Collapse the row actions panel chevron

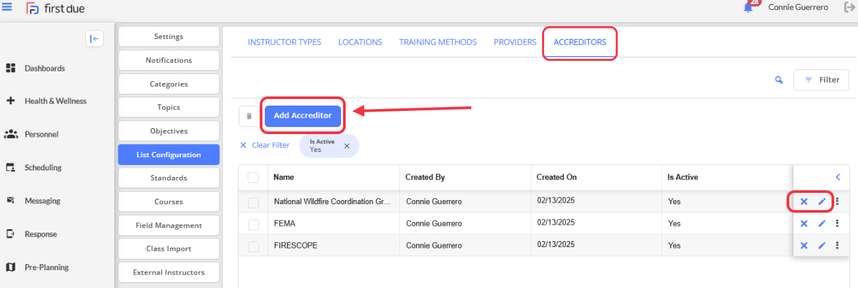838,177
